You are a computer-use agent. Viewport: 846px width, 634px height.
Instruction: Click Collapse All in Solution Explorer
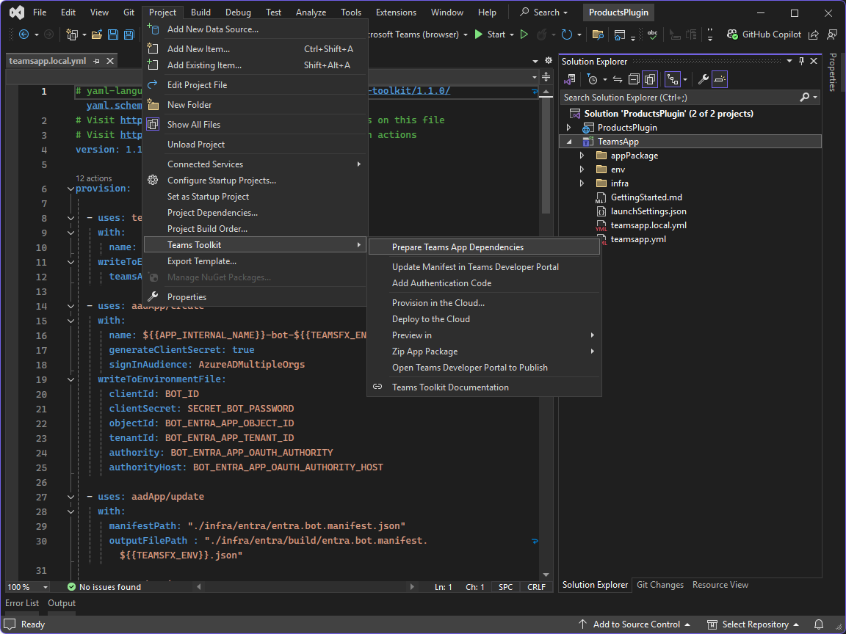633,79
